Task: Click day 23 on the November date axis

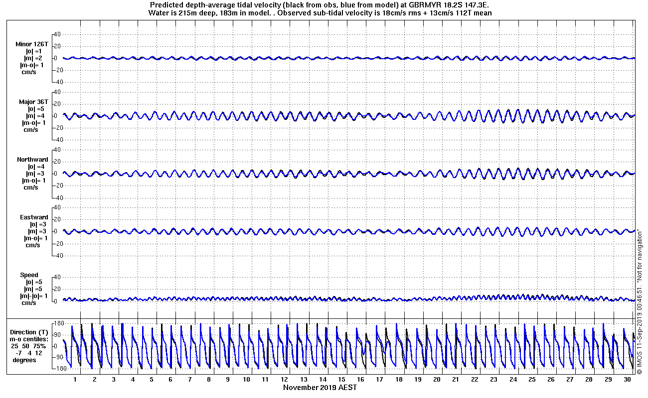Action: (x=494, y=380)
